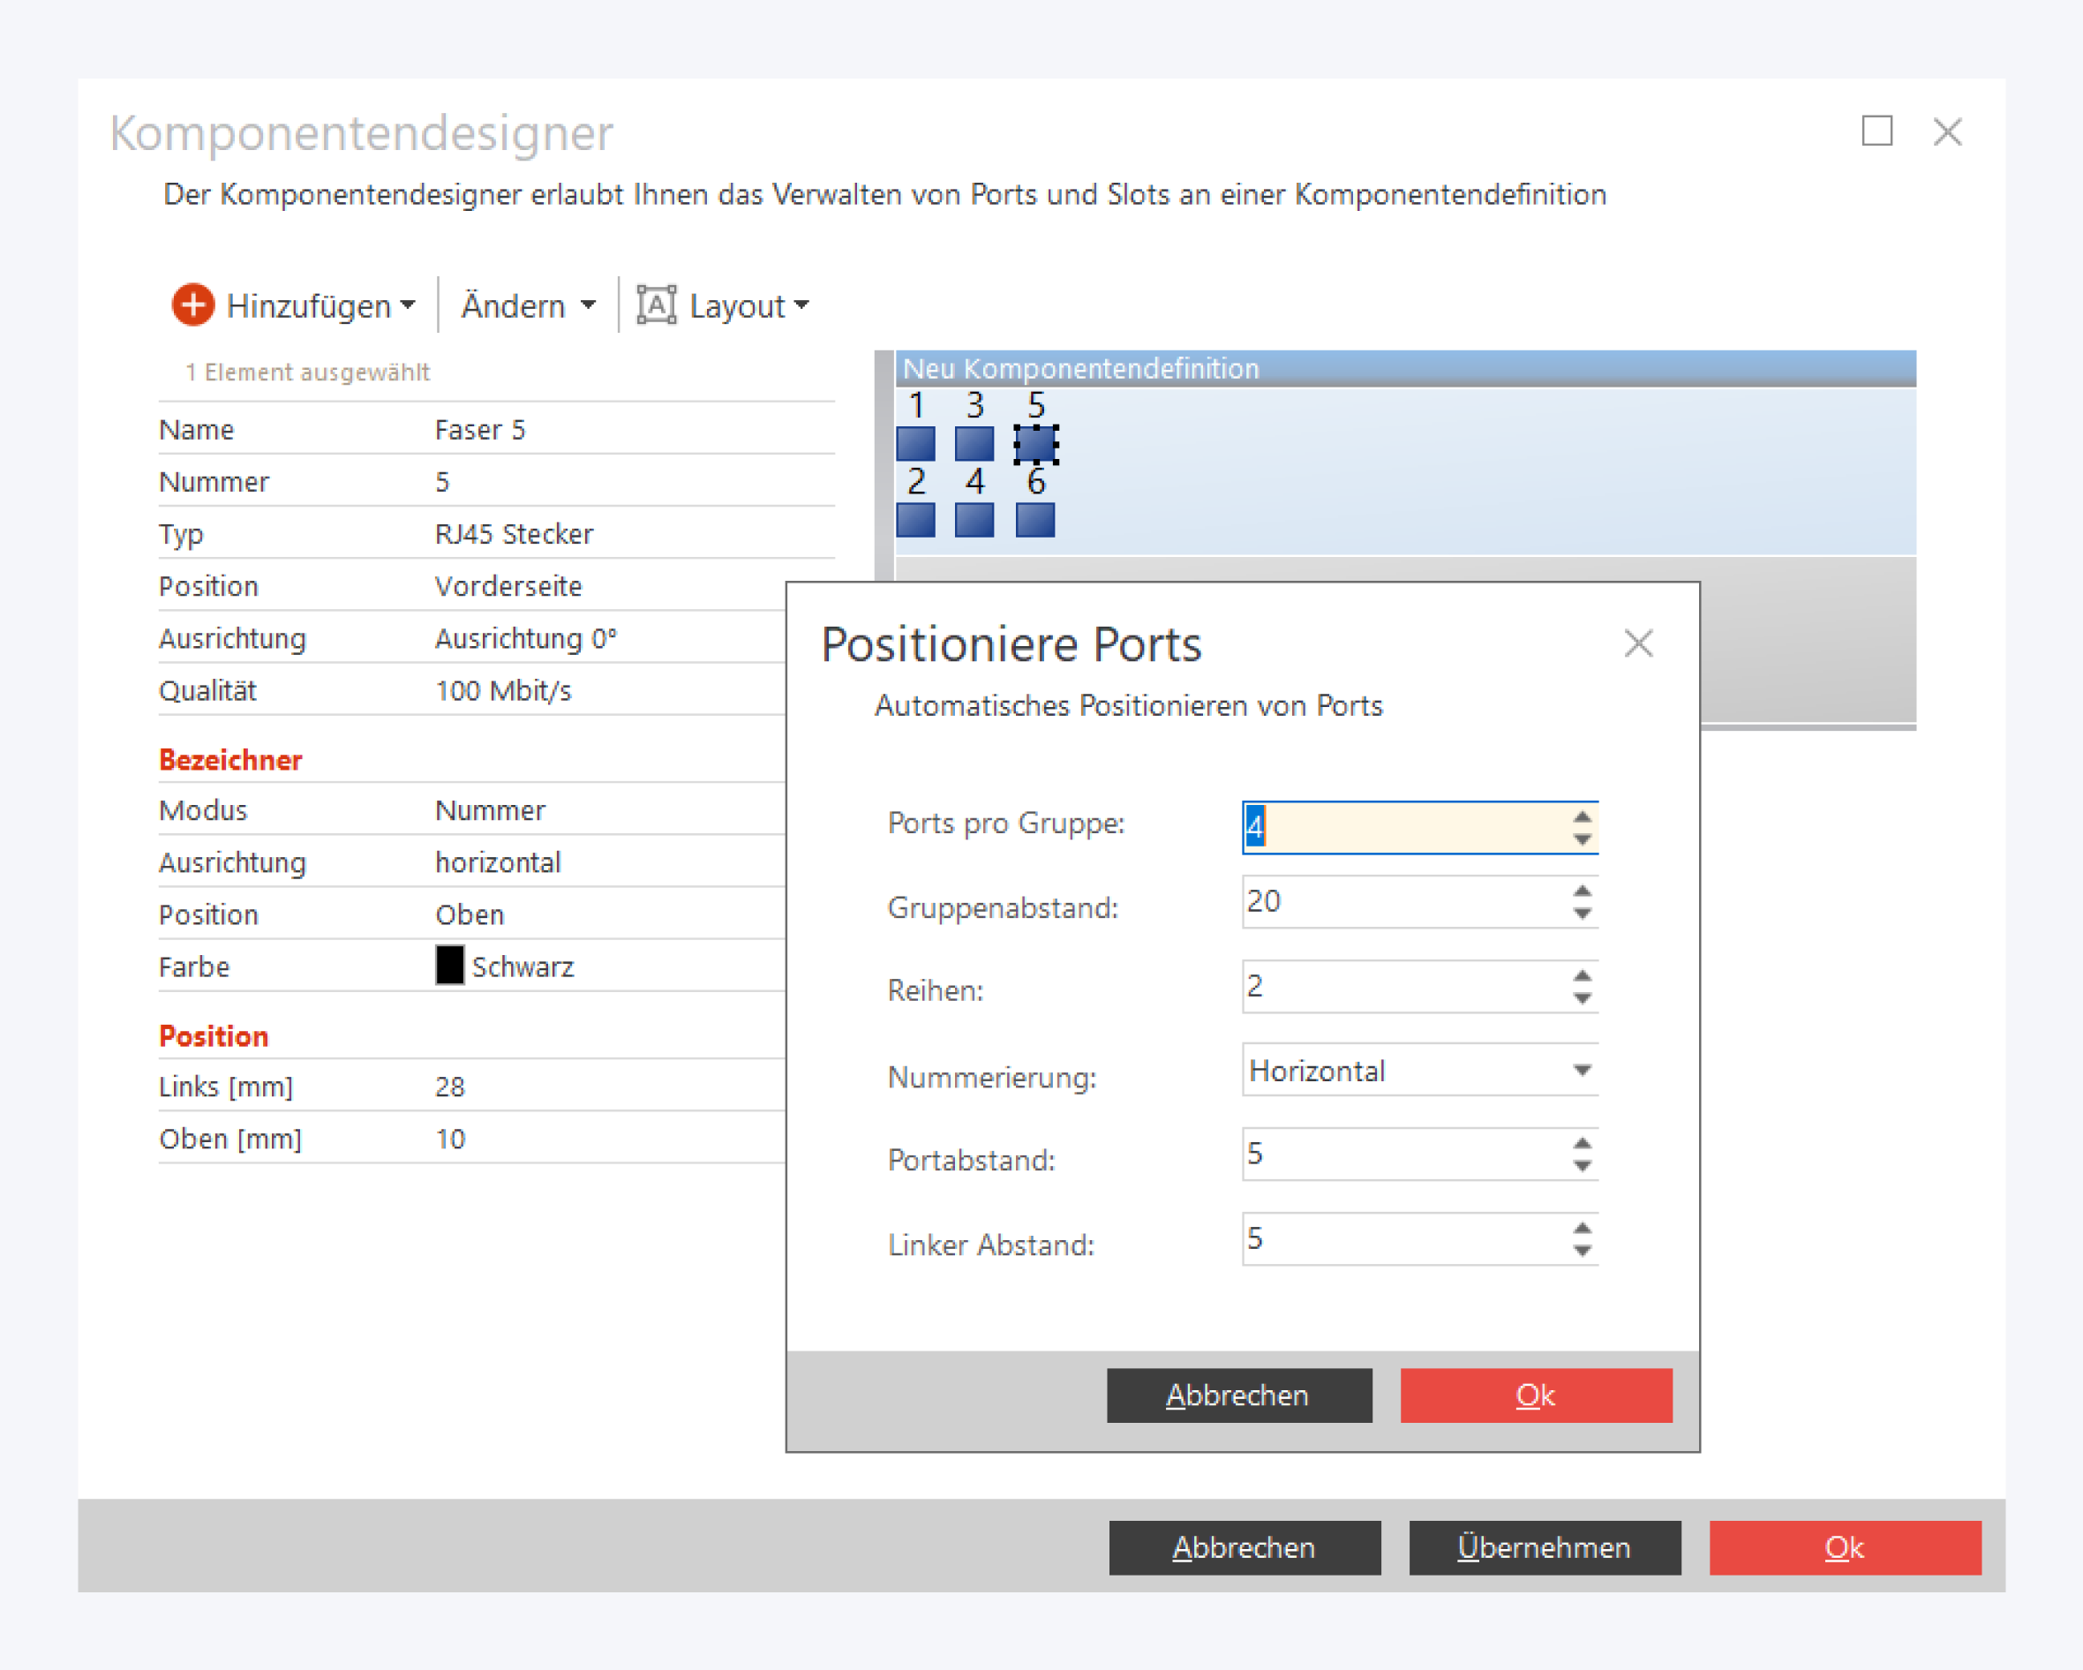Screen dimensions: 2083x1670
Task: Click the Übernehmen button
Action: 1544,1547
